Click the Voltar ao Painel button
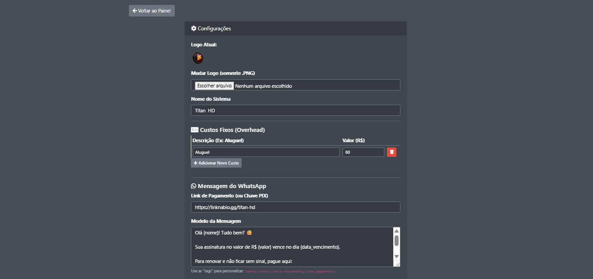 click(x=152, y=11)
